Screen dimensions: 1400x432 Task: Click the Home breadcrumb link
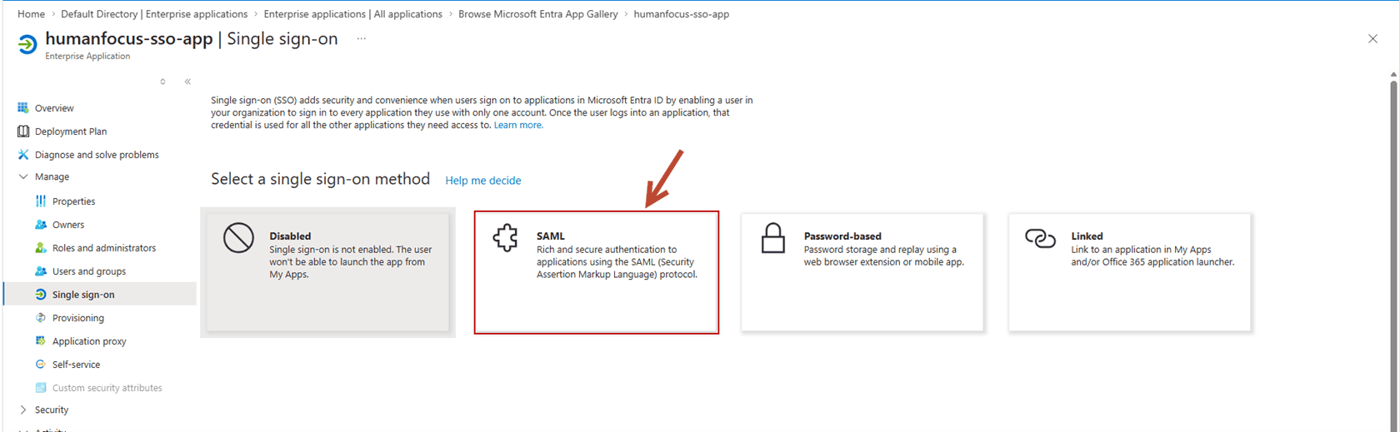pyautogui.click(x=31, y=14)
